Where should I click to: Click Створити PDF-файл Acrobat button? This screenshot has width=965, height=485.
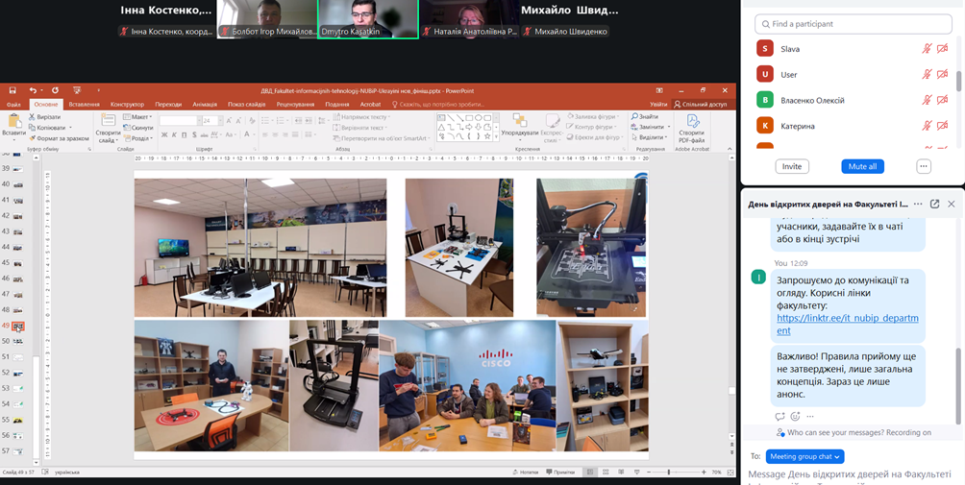[691, 128]
